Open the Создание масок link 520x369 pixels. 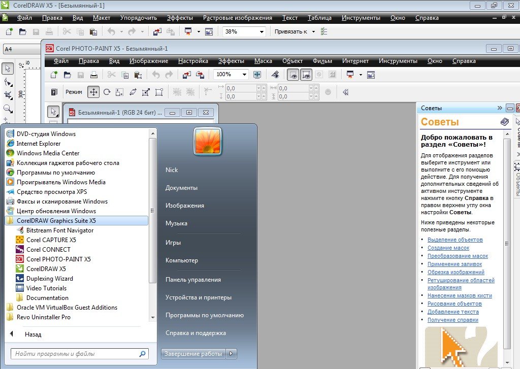tap(448, 248)
